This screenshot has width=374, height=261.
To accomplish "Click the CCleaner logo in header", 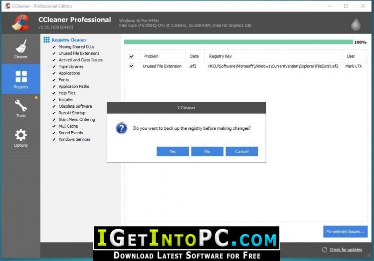I will 20,22.
